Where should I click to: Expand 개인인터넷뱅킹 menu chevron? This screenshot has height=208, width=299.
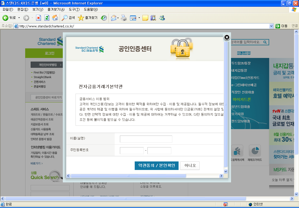click(x=61, y=65)
